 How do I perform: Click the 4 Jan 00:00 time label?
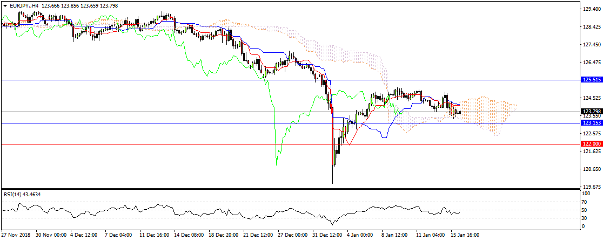pyautogui.click(x=359, y=235)
